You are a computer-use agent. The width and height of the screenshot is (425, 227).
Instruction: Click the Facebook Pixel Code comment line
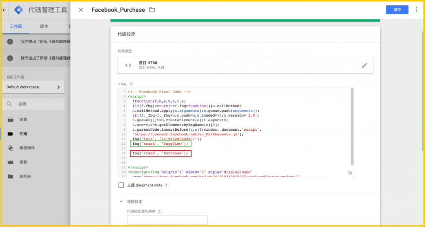pos(159,92)
